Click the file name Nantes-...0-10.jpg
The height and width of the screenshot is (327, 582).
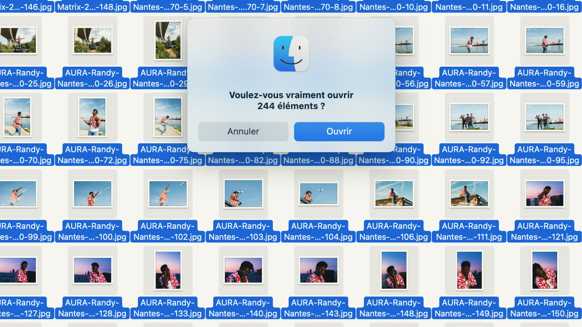click(x=394, y=7)
